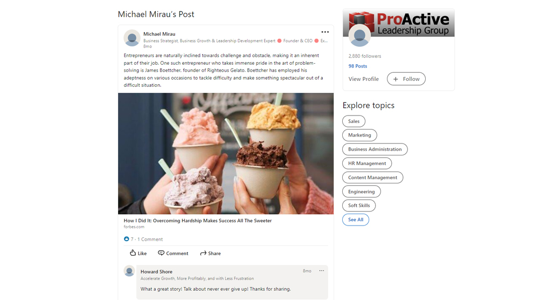Click the Comment speech bubble icon

161,253
